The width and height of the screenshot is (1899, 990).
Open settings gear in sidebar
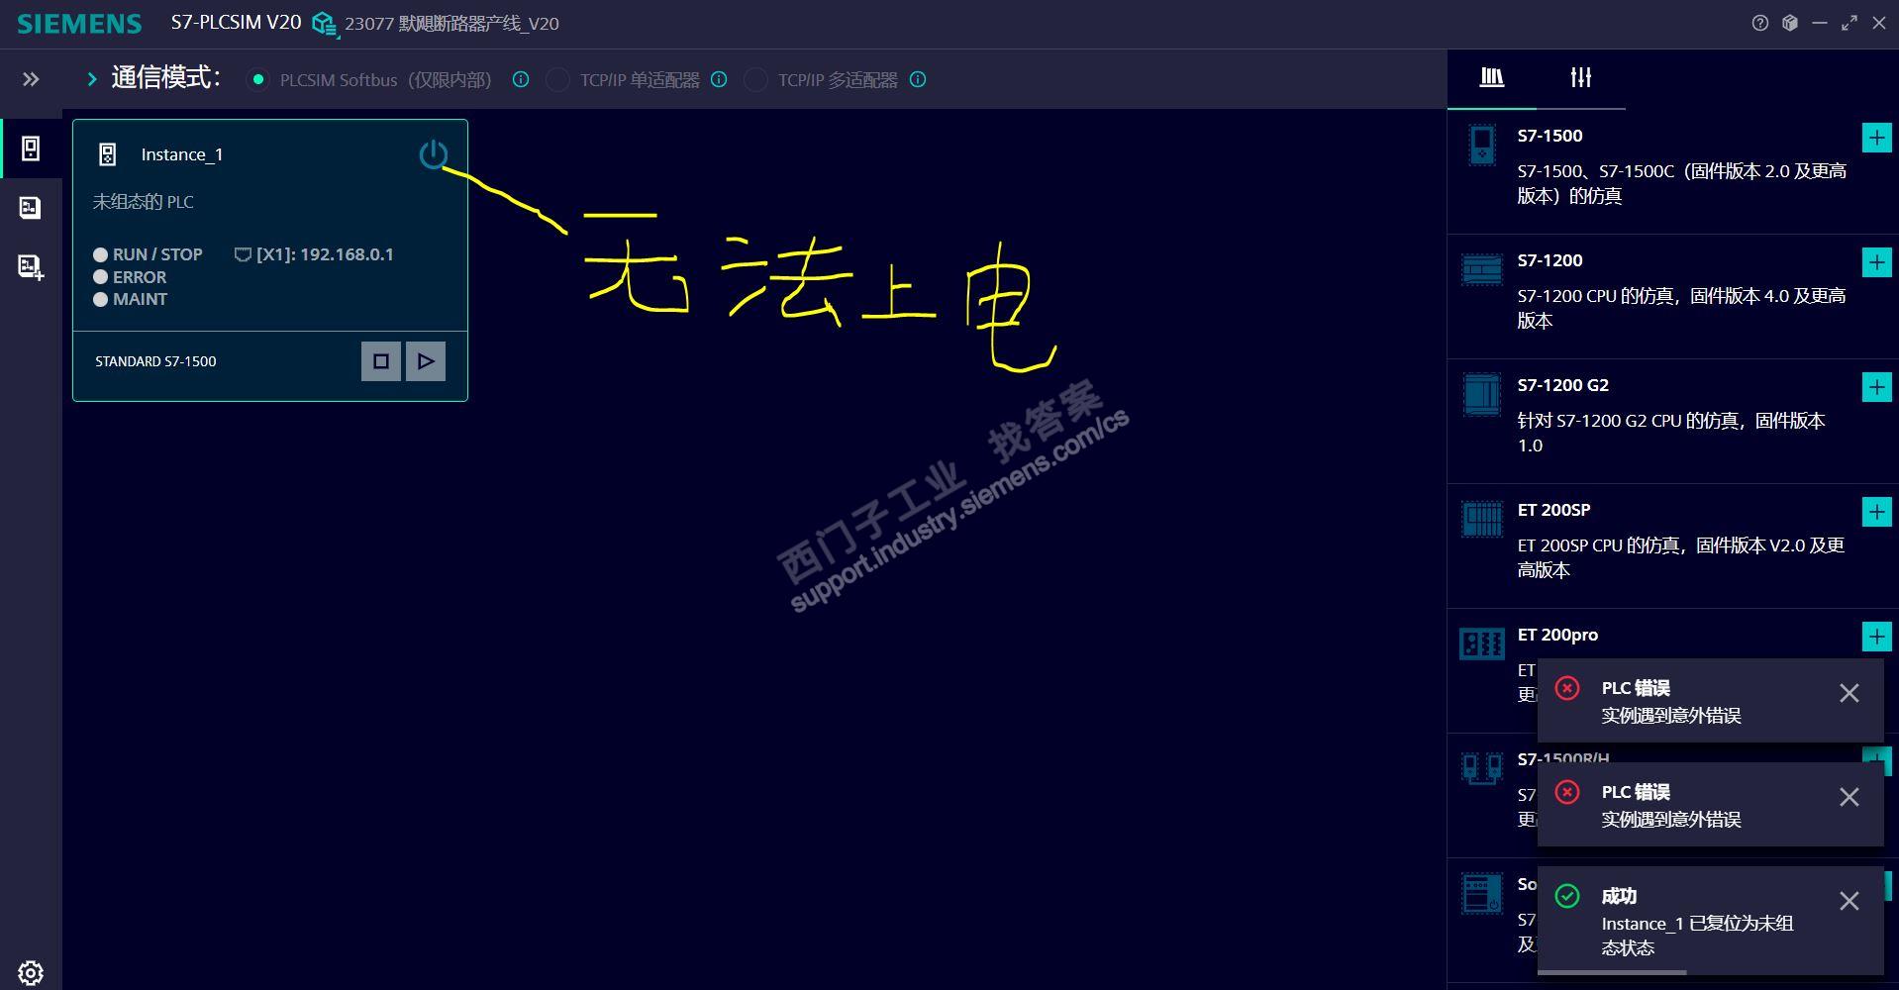point(31,972)
